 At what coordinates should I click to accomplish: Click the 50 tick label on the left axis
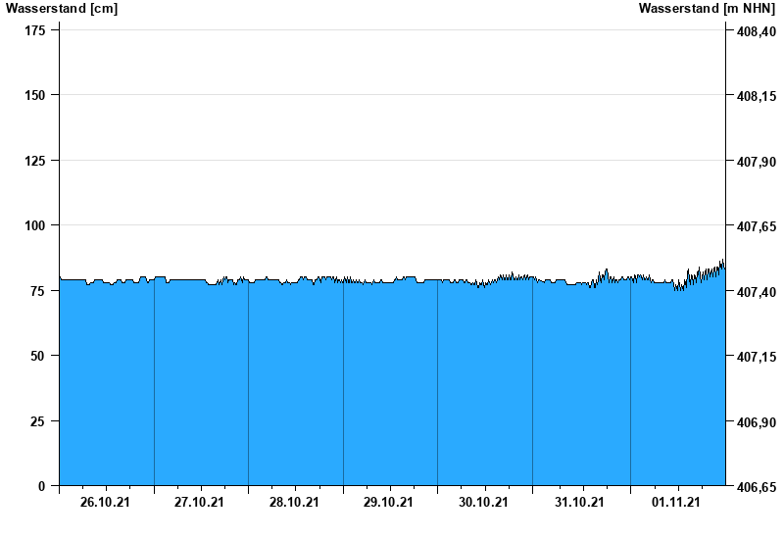tap(38, 356)
